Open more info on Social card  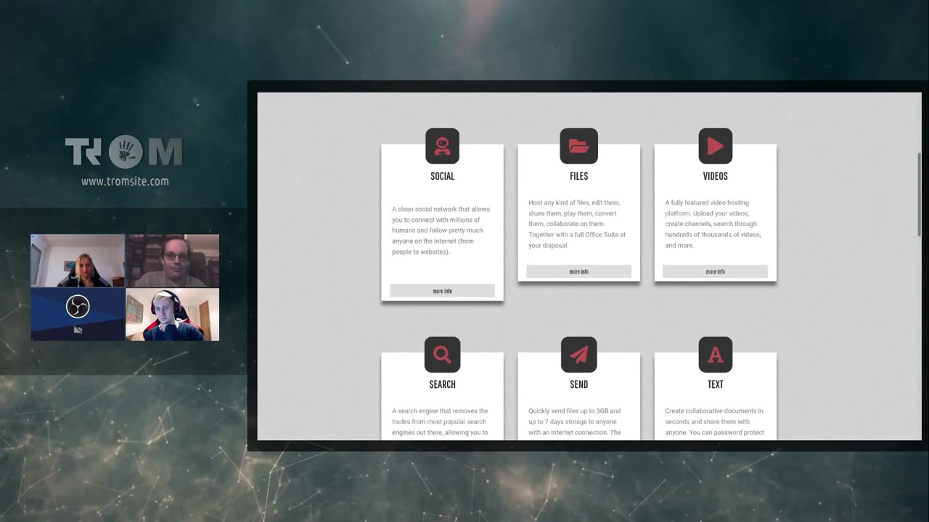pos(442,291)
